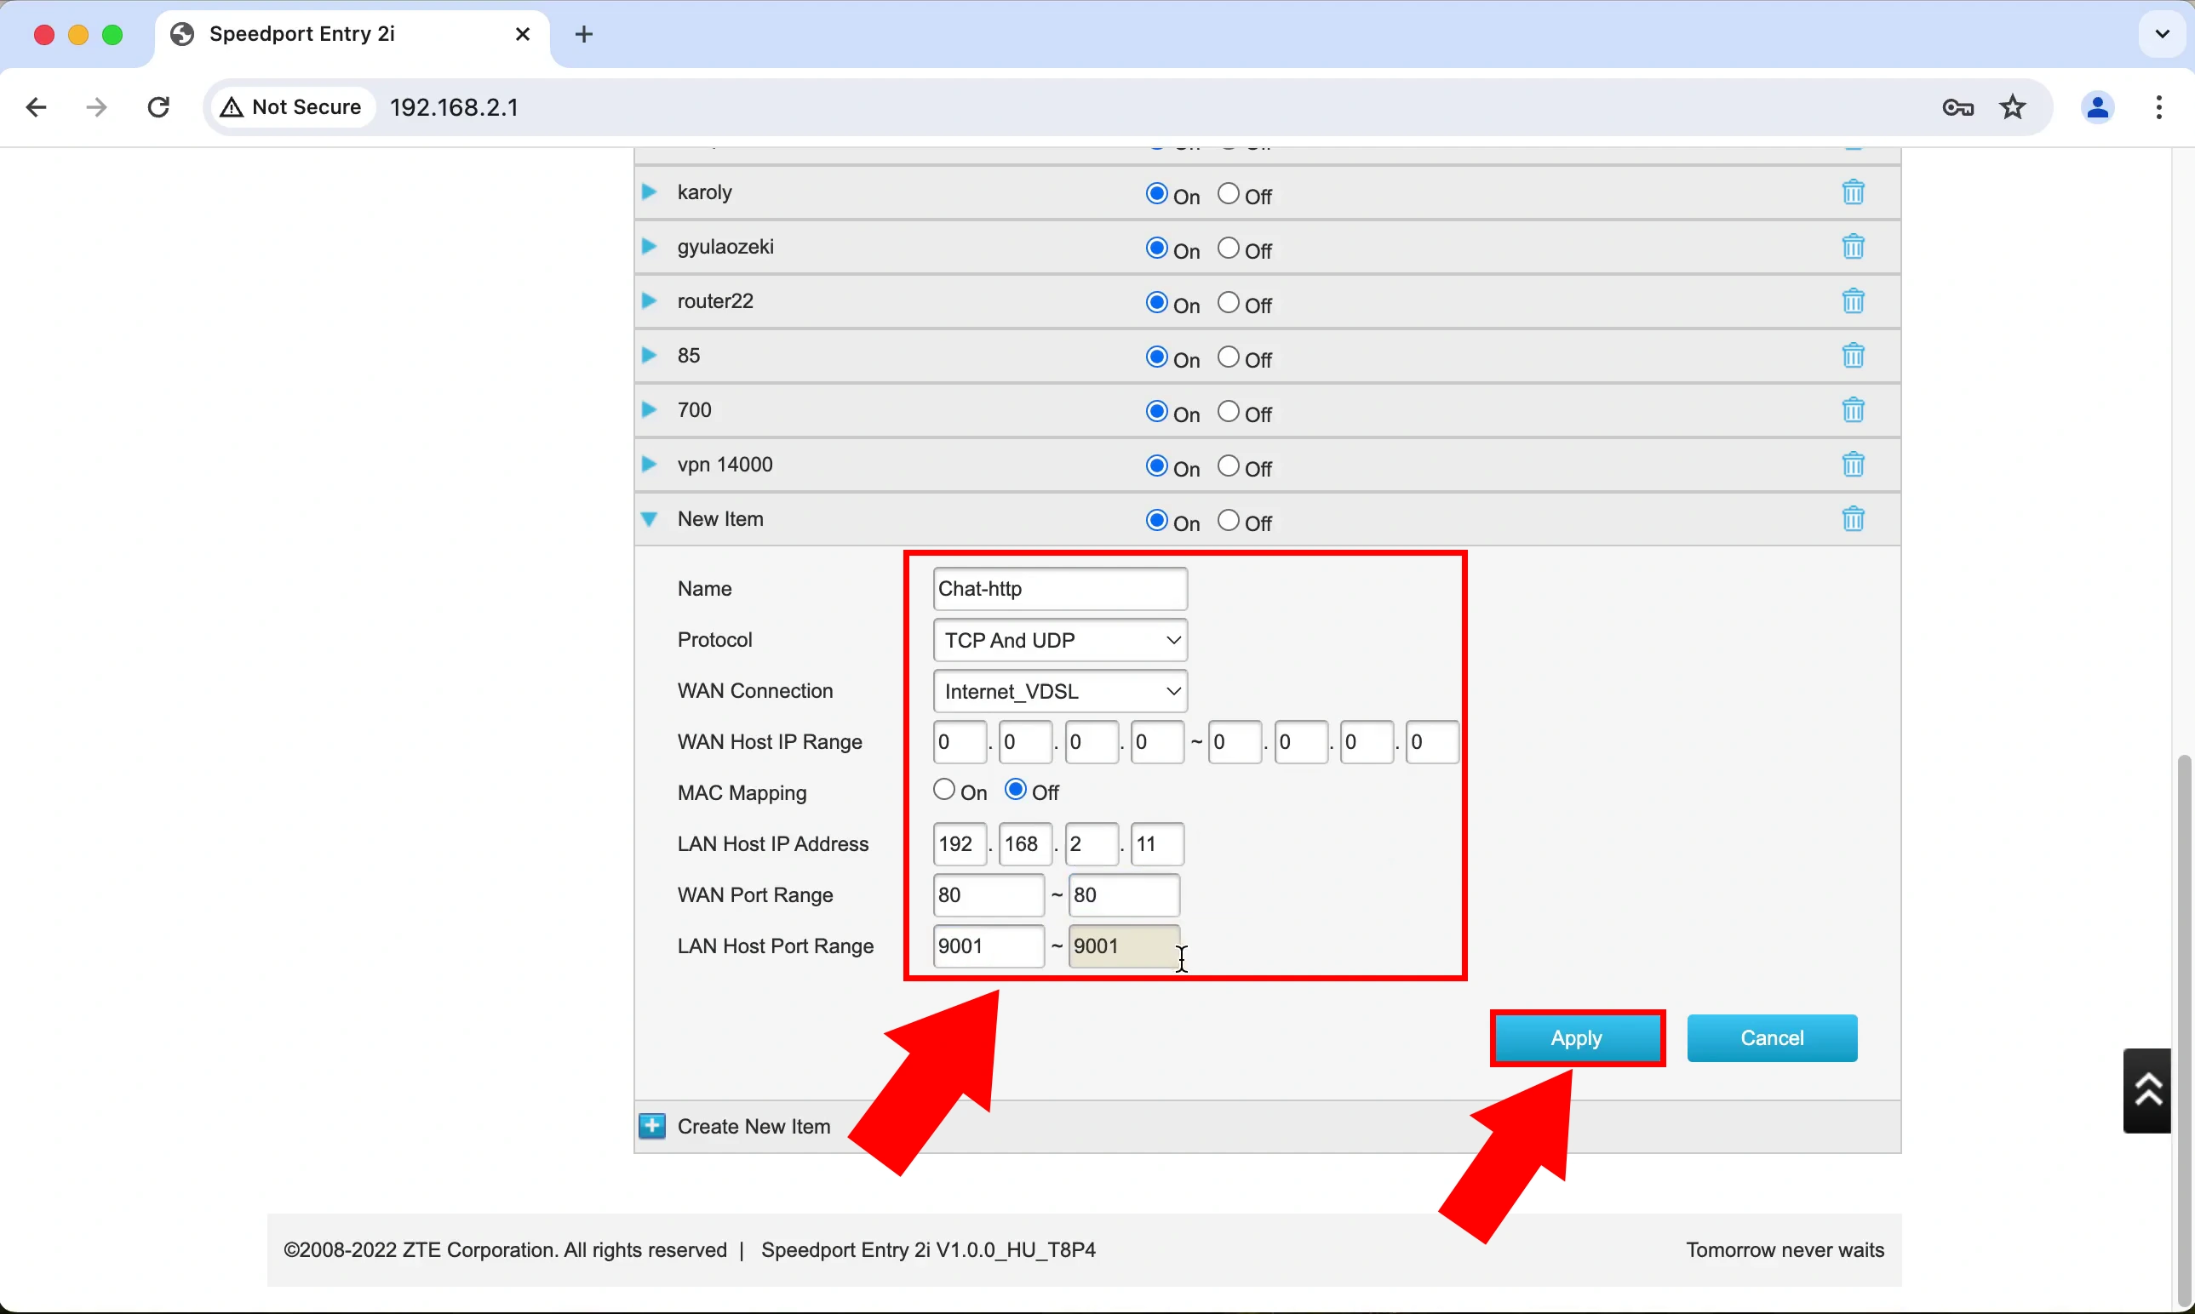Click LAN Host IP third octet field 2
The height and width of the screenshot is (1314, 2195).
point(1092,844)
